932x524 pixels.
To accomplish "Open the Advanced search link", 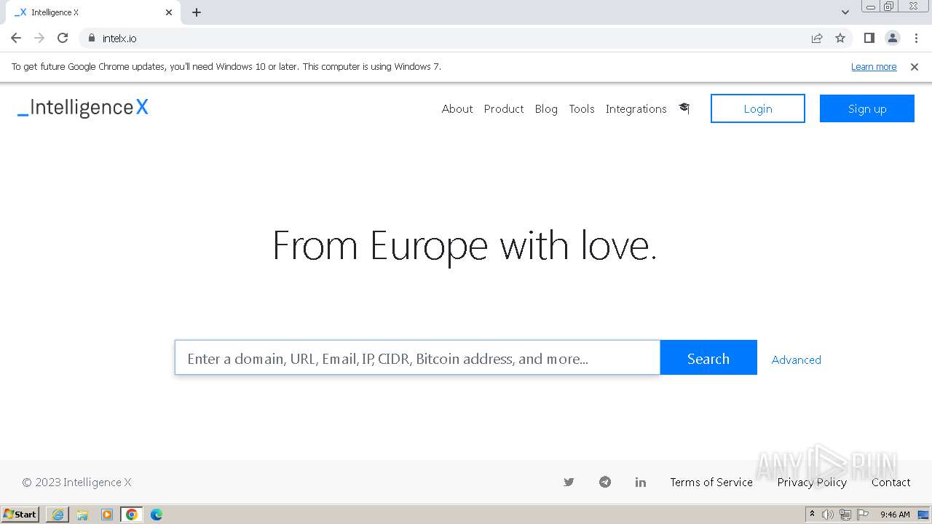I will tap(797, 360).
